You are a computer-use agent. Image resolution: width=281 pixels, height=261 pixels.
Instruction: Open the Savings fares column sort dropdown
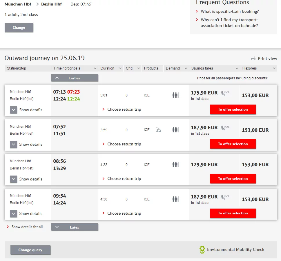coord(237,68)
